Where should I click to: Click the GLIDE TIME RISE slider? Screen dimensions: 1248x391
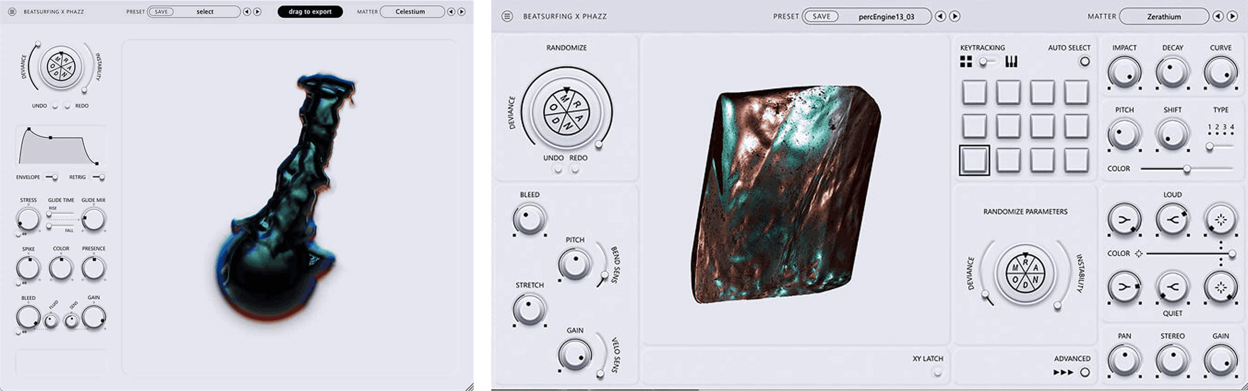[61, 214]
